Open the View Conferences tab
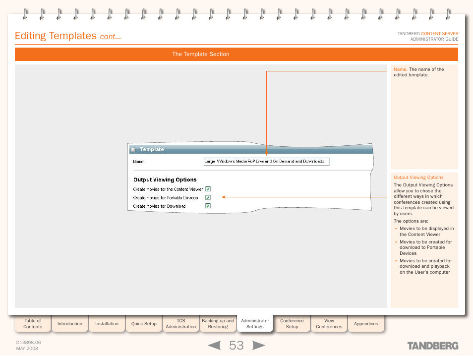 point(329,323)
